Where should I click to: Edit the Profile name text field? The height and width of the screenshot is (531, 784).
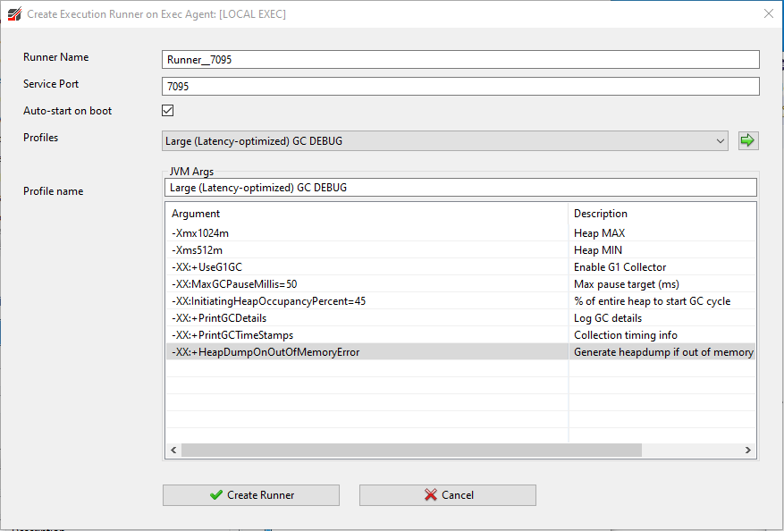tap(460, 188)
